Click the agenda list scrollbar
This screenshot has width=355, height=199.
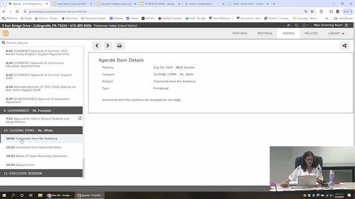click(x=83, y=168)
